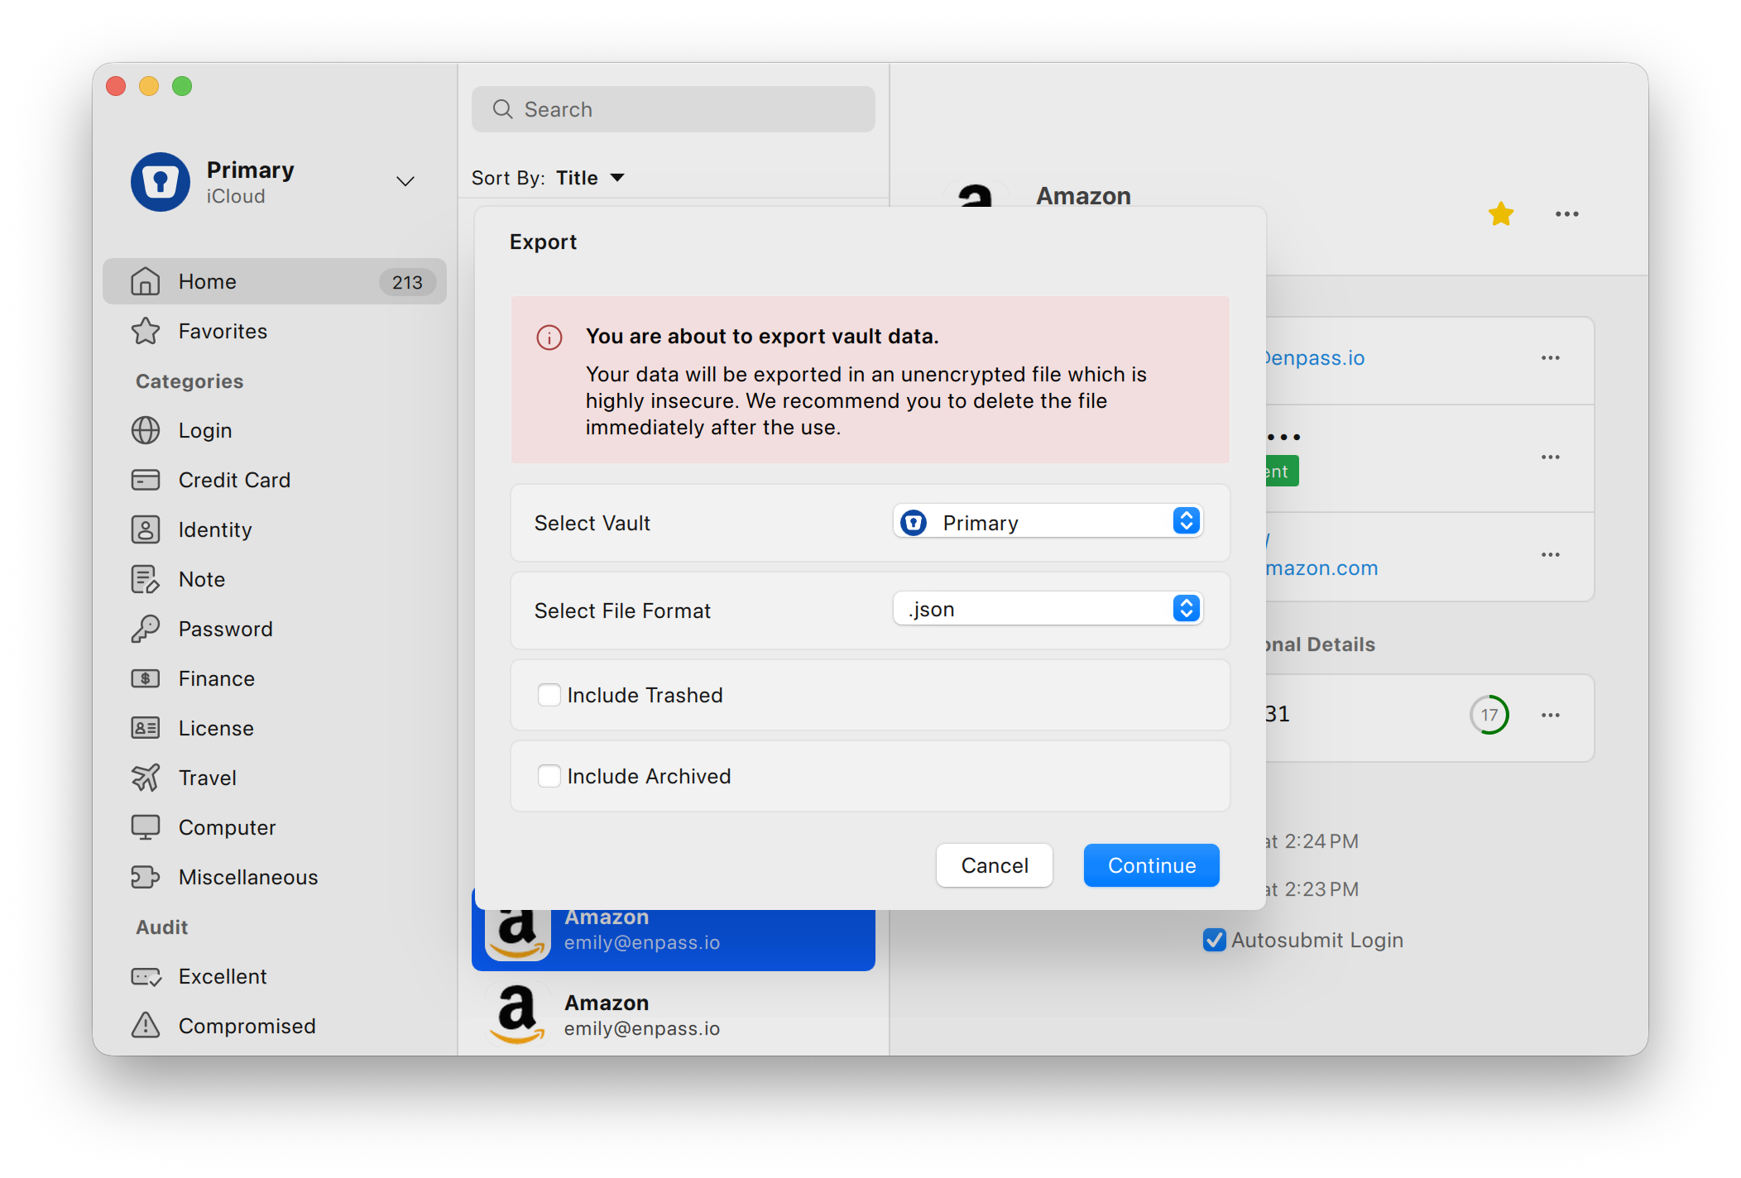This screenshot has width=1741, height=1178.
Task: Select the second Amazon emily@enpass.io item
Action: (x=674, y=1014)
